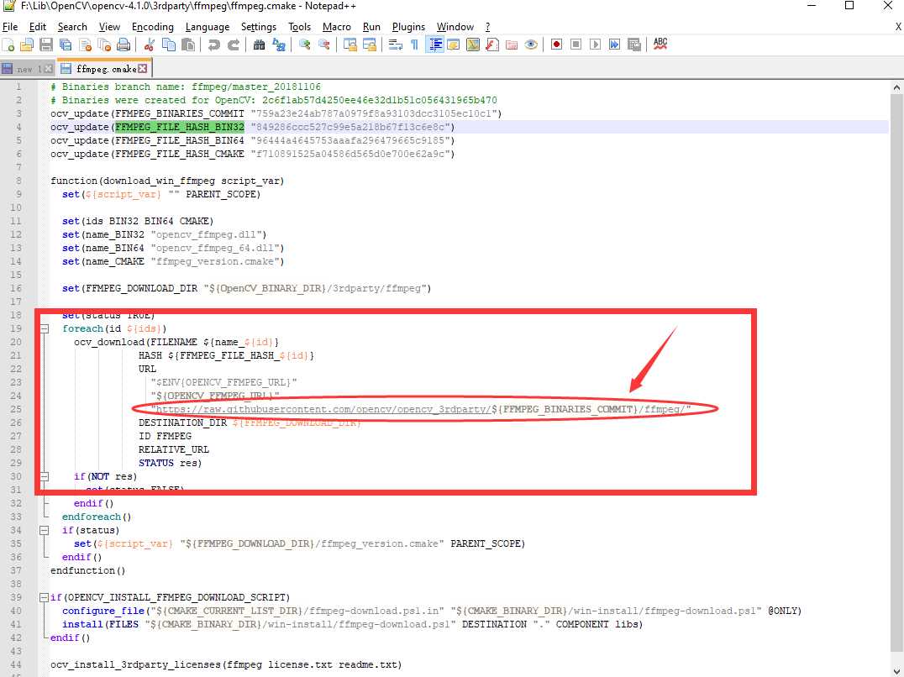Click the Stop Recording macro icon
Screen dimensions: 904x677
tap(576, 45)
